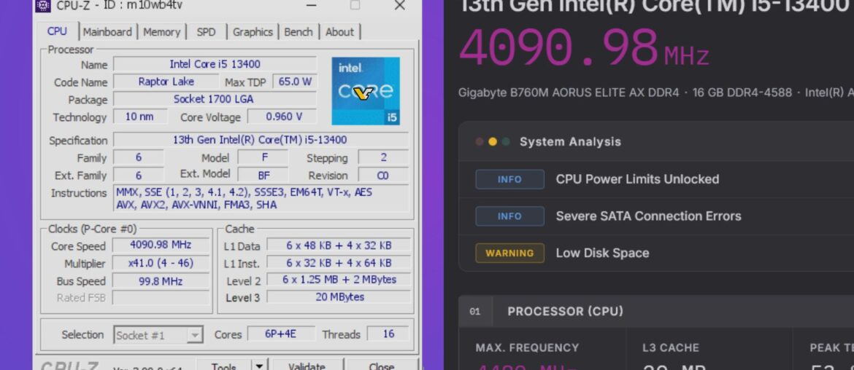Select the CPU tab
This screenshot has height=370, width=854.
(57, 31)
